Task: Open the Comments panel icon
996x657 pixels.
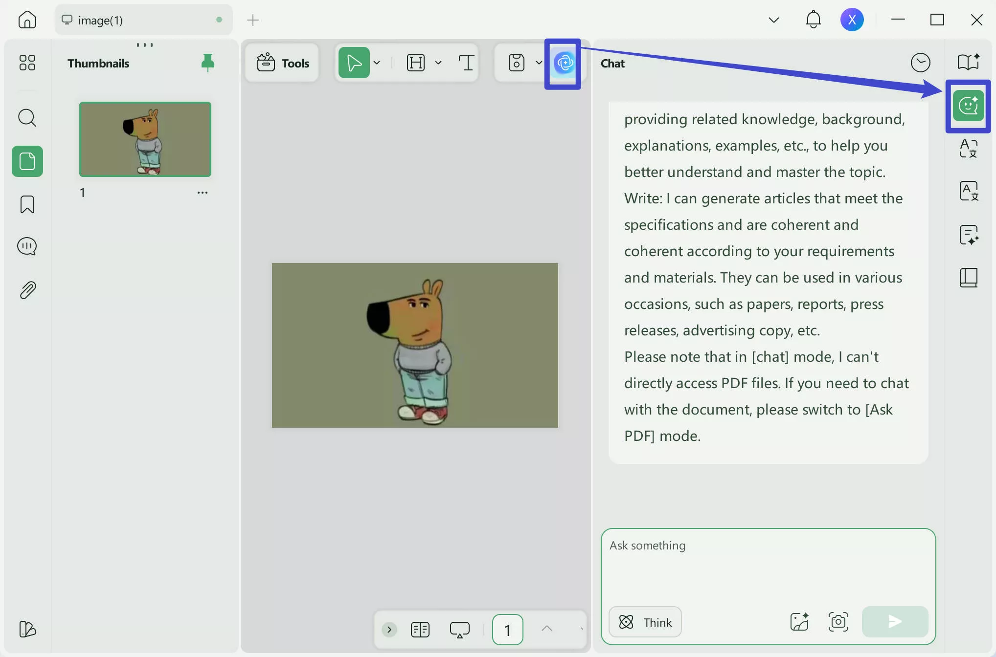Action: (27, 246)
